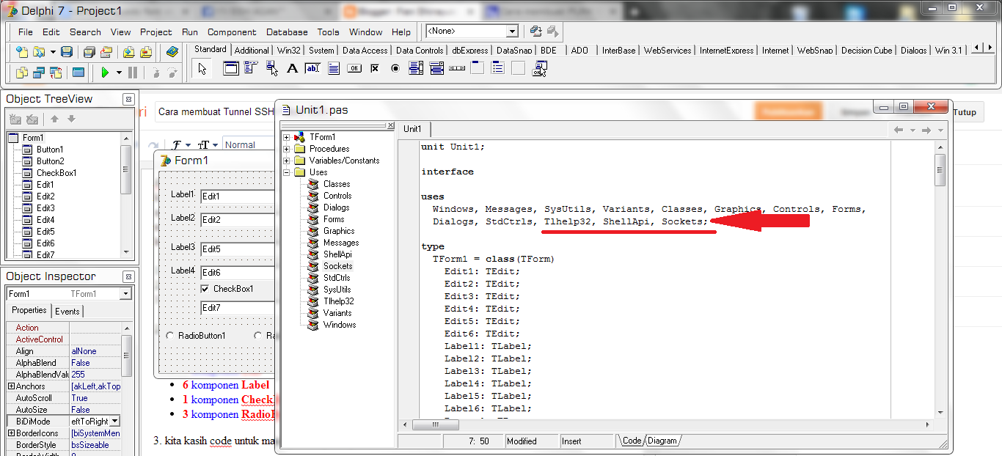Expand the Anchors property
This screenshot has width=1002, height=456.
click(x=11, y=386)
